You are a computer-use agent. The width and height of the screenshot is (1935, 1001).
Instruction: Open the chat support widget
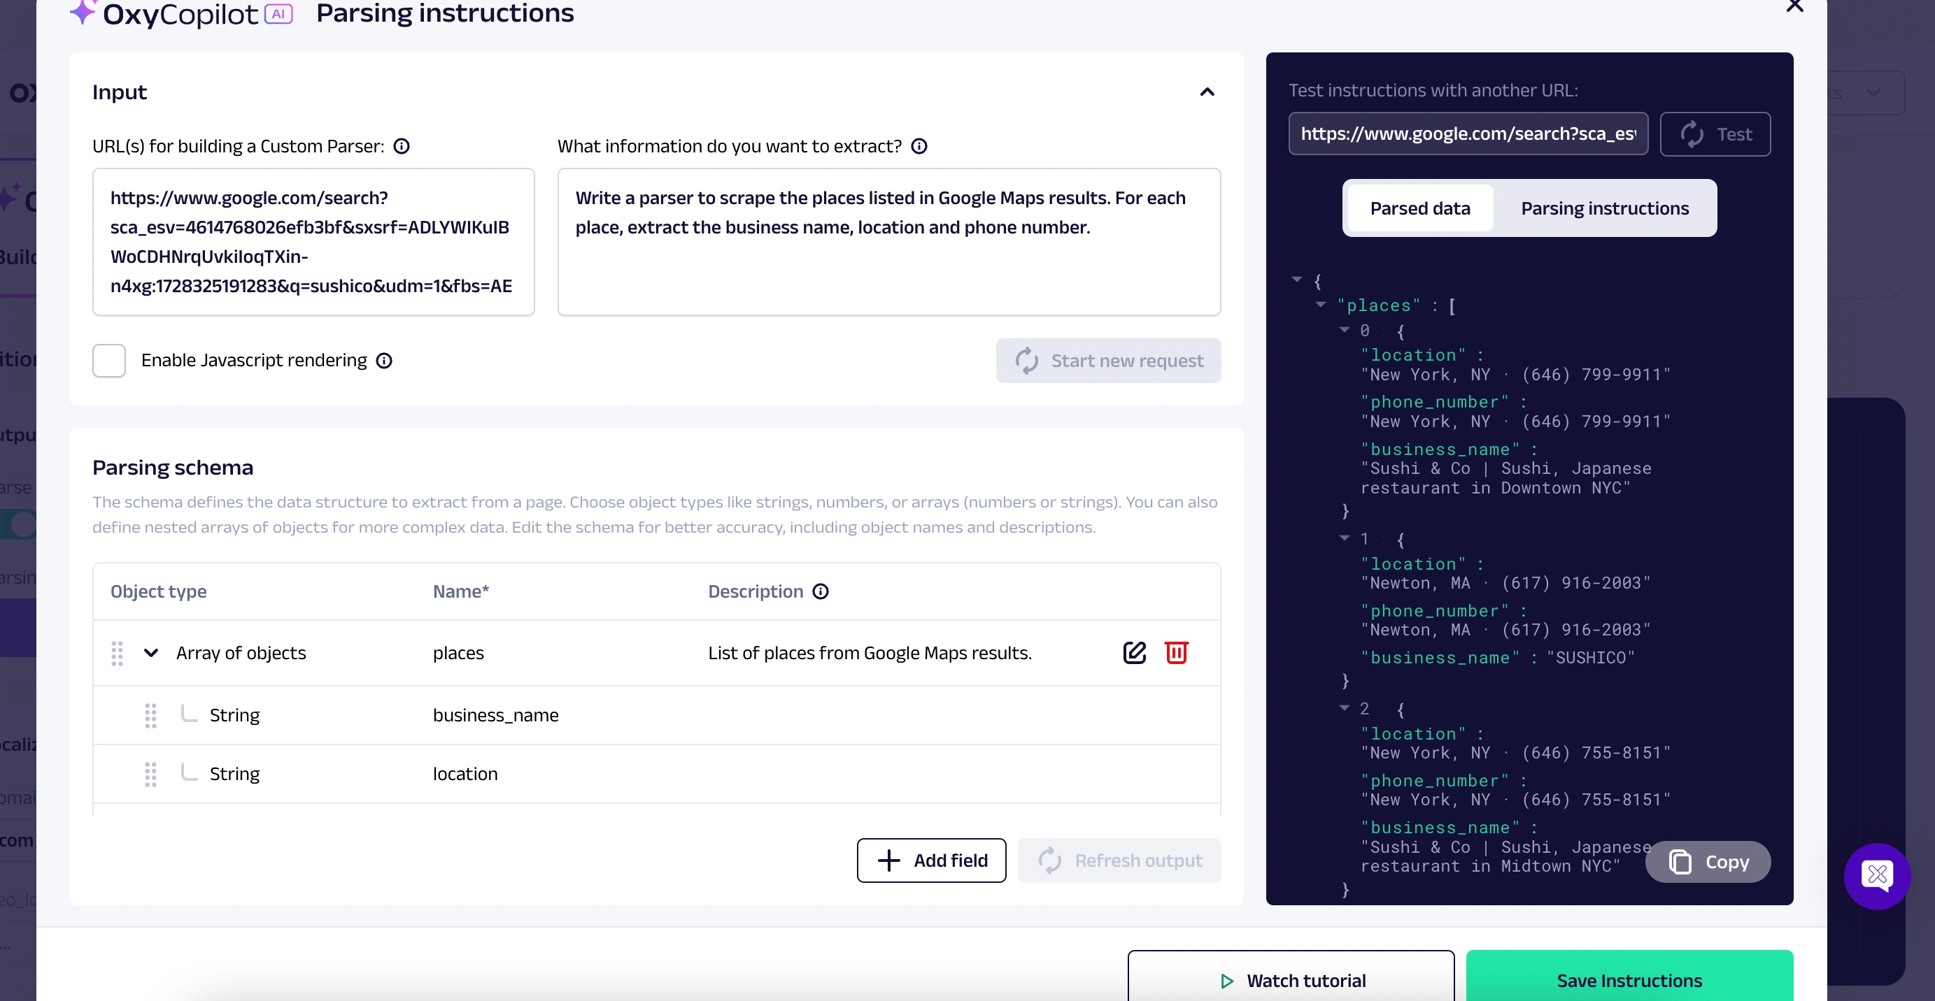point(1876,875)
